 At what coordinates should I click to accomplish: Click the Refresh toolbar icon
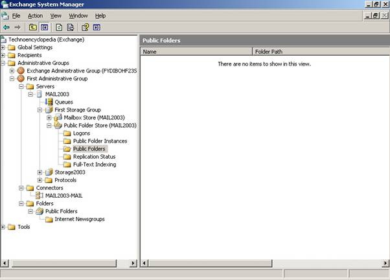59,27
